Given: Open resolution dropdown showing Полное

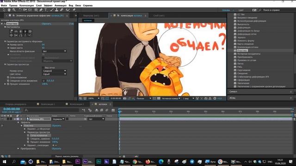Looking at the screenshot, I should pos(144,98).
